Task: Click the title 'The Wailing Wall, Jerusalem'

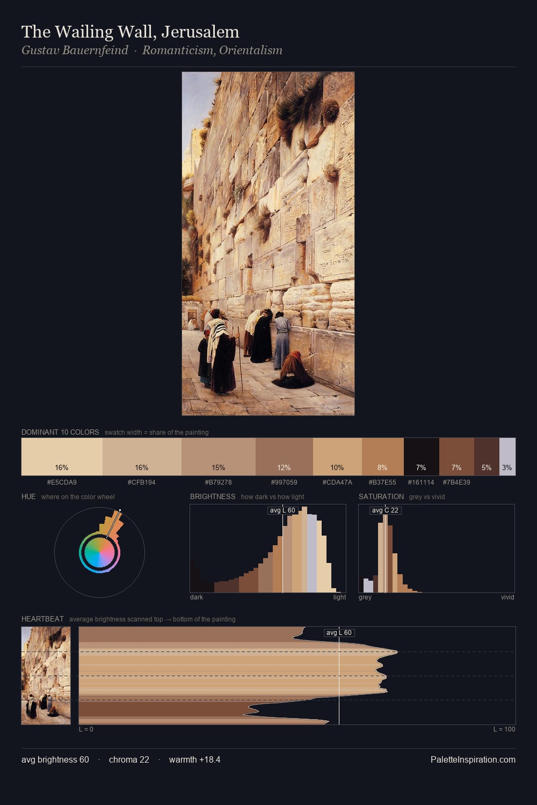Action: (130, 32)
